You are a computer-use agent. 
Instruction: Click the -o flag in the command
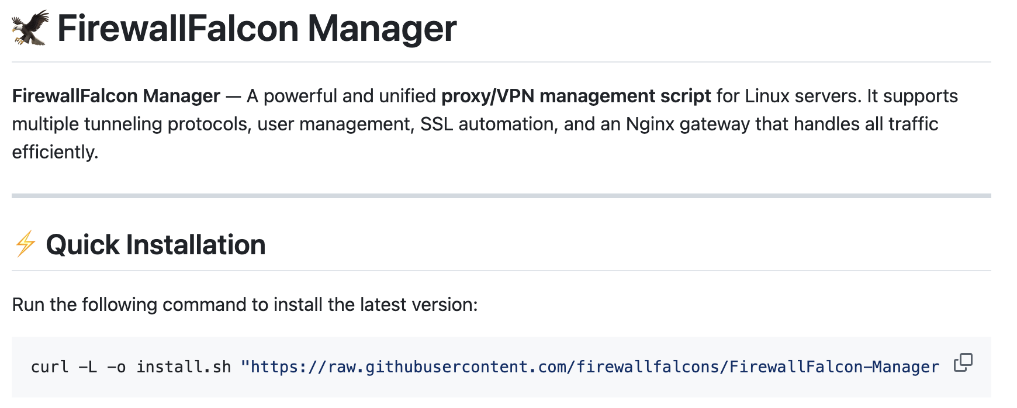(116, 366)
